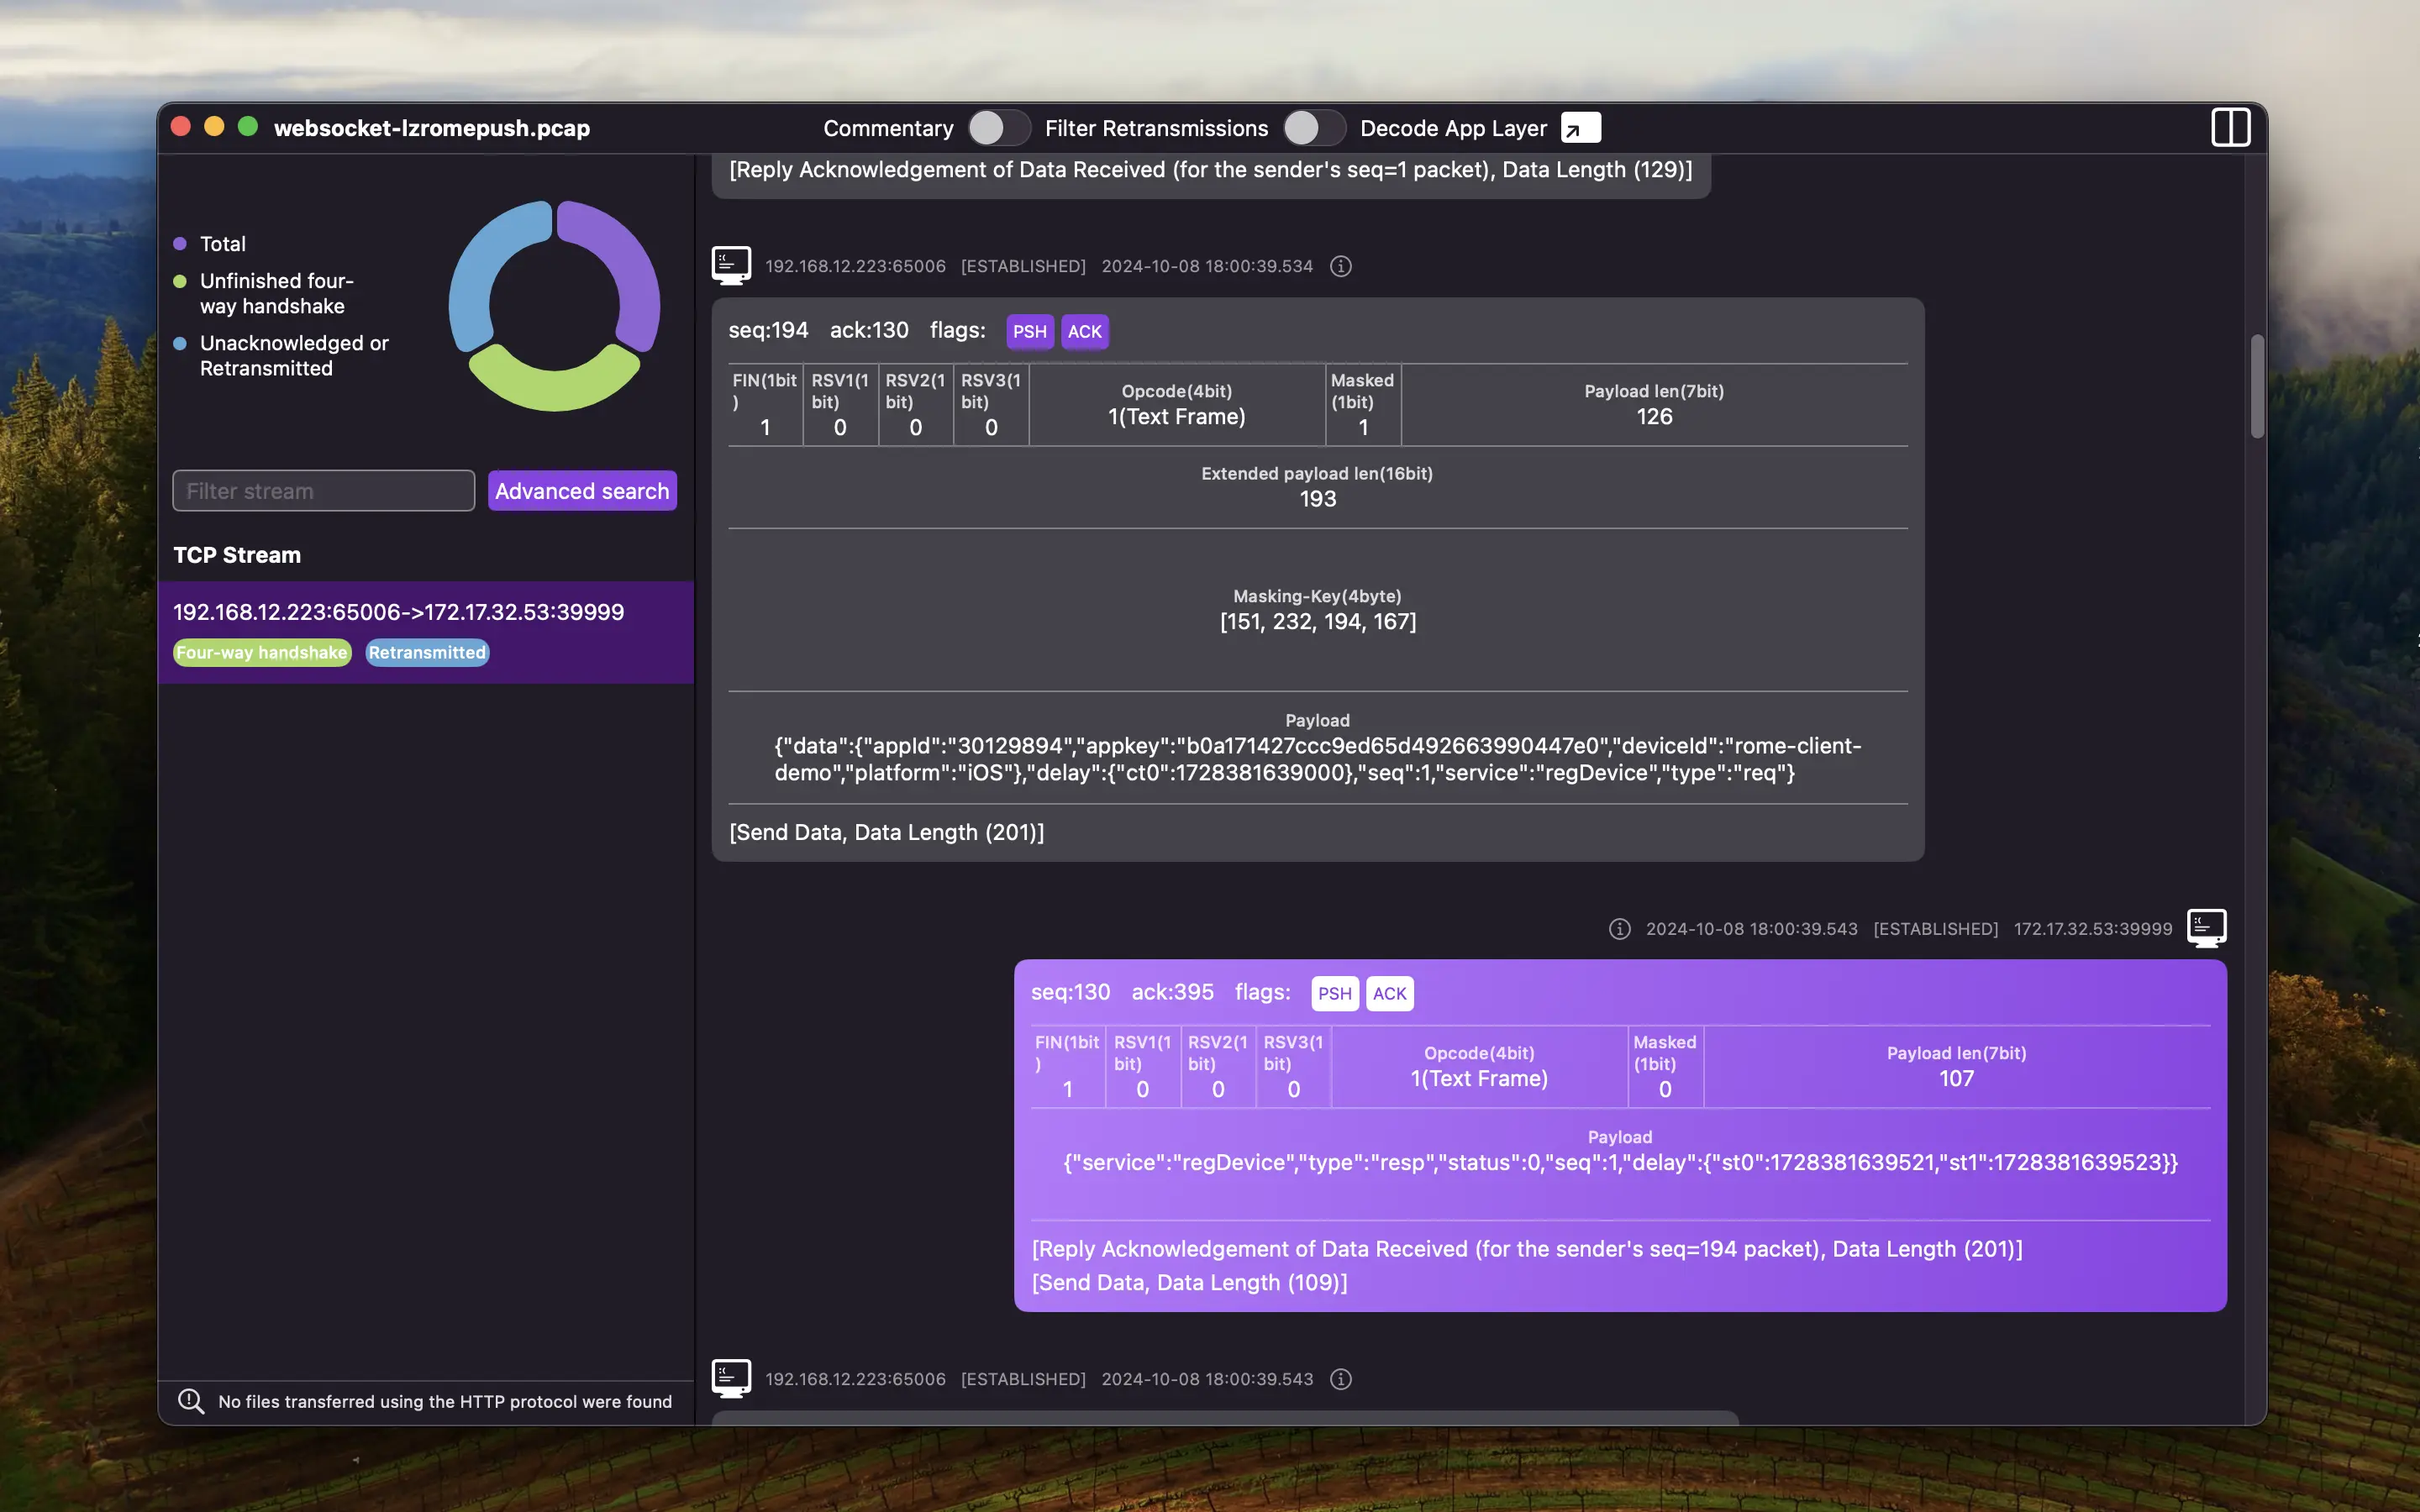Screen dimensions: 2420x1512
Task: Click the PSH flag on seq:194 packet
Action: click(1029, 332)
